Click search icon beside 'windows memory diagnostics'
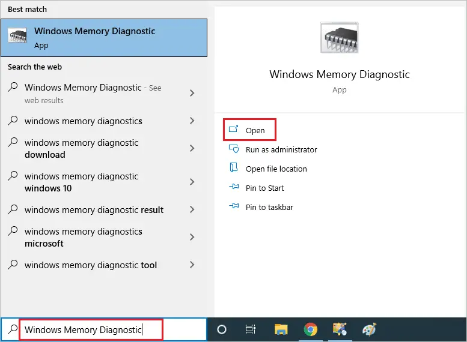The height and width of the screenshot is (342, 467). click(x=13, y=121)
